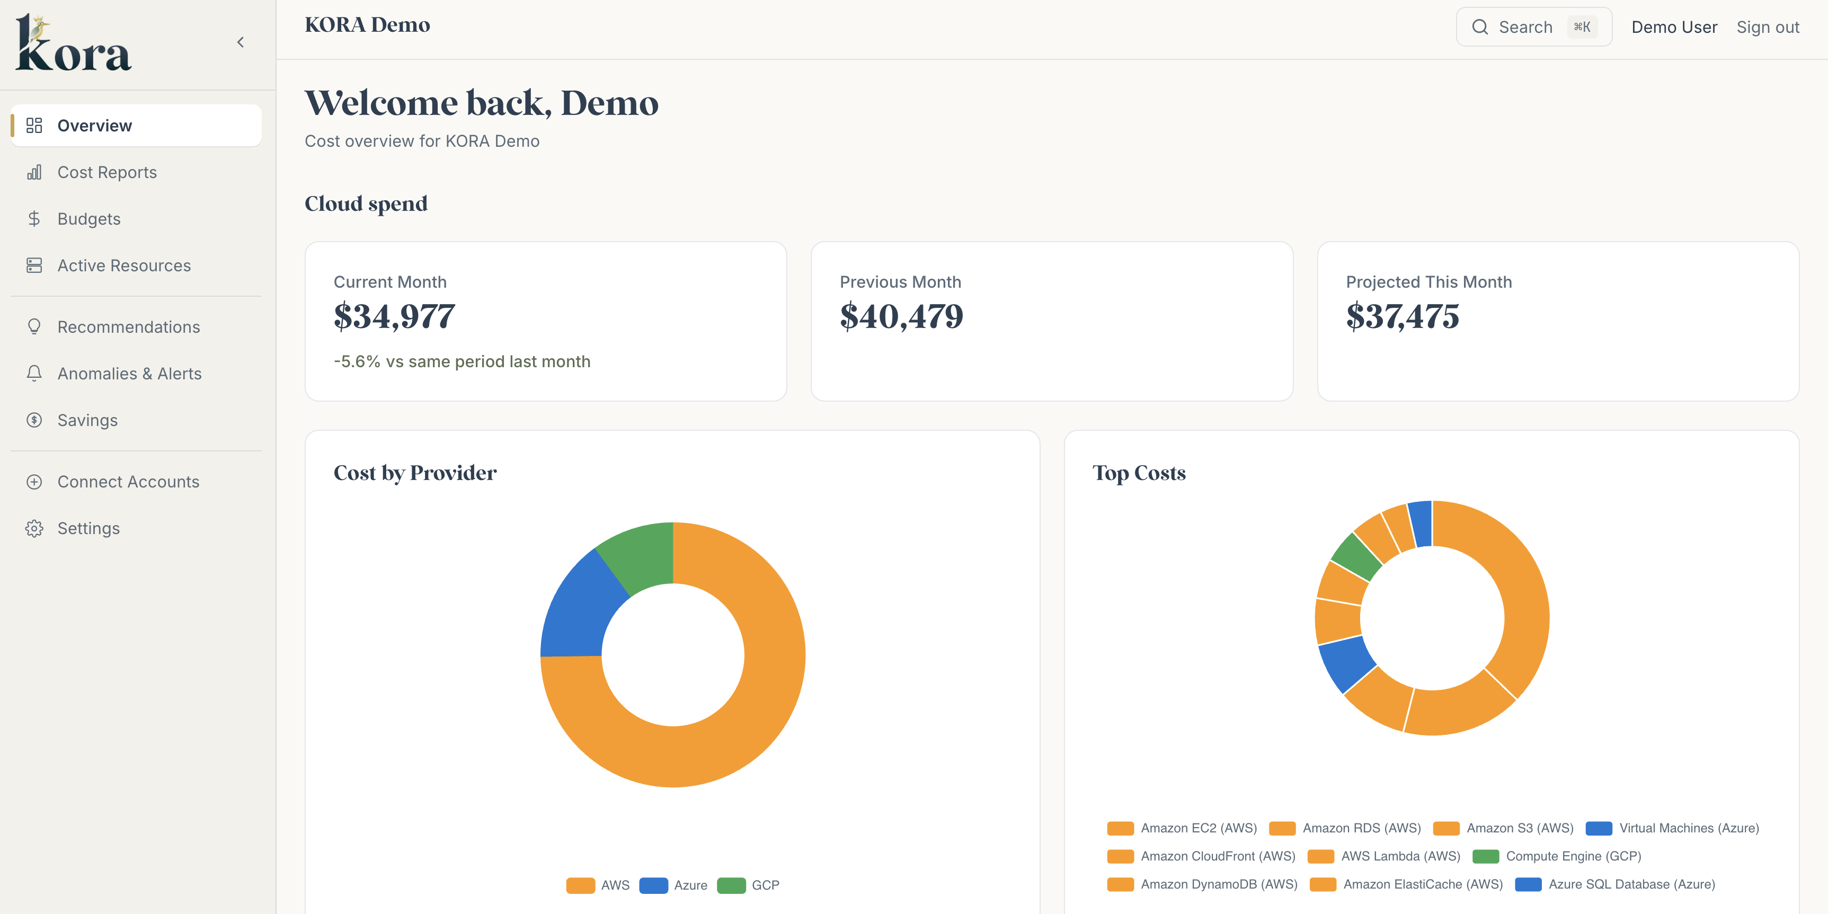Go to Cost Reports page
The image size is (1828, 914).
coord(136,172)
